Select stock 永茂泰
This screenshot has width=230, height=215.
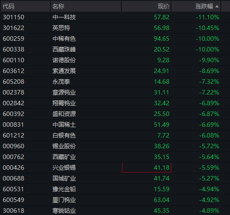61,82
